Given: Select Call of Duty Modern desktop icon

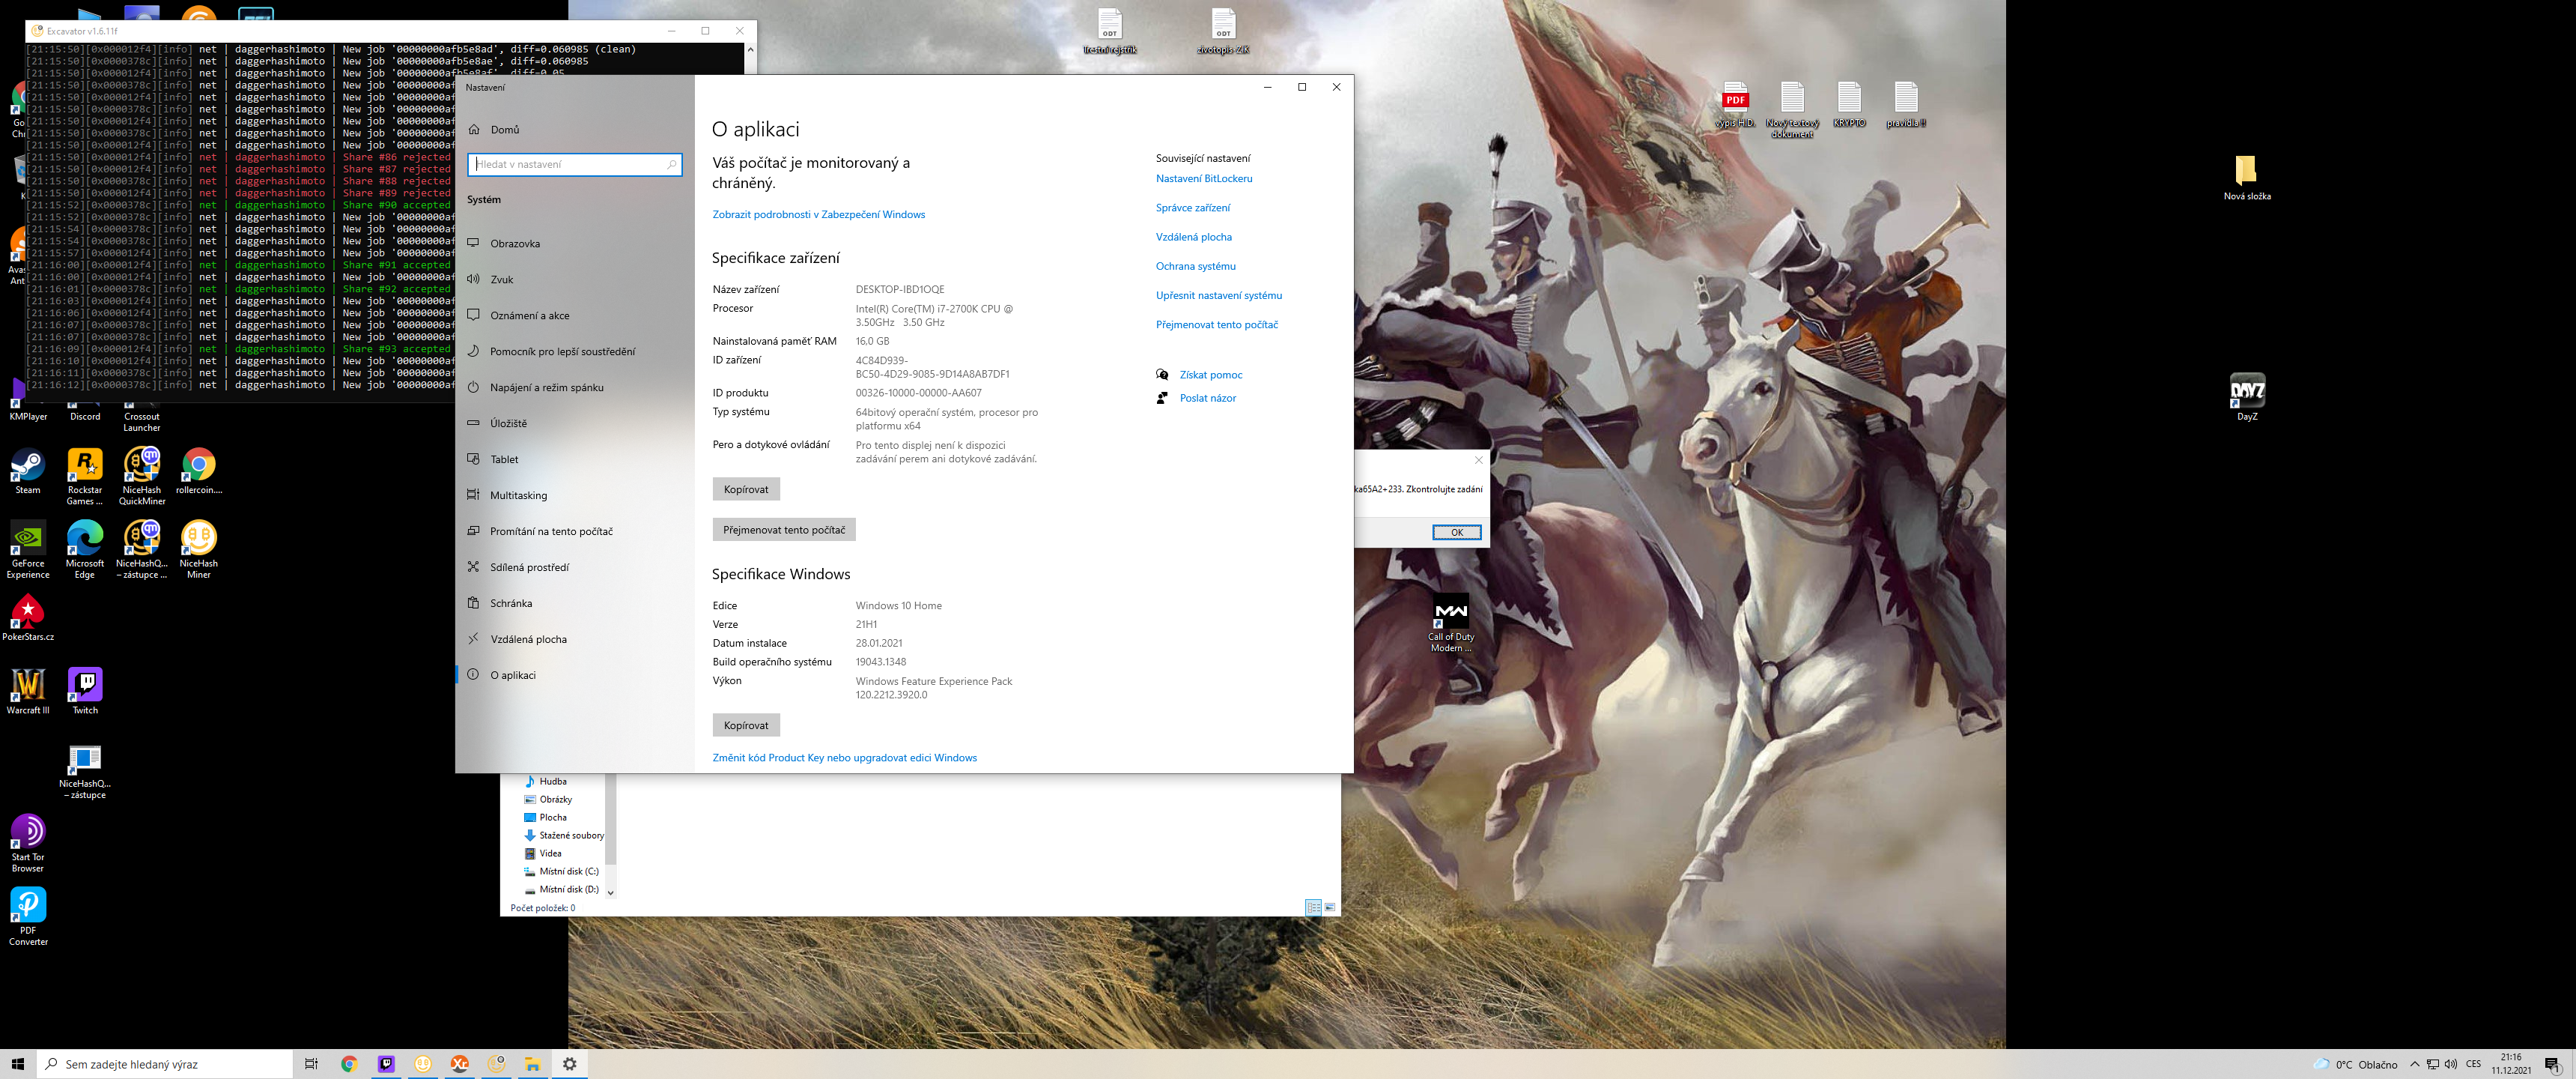Looking at the screenshot, I should tap(1451, 623).
